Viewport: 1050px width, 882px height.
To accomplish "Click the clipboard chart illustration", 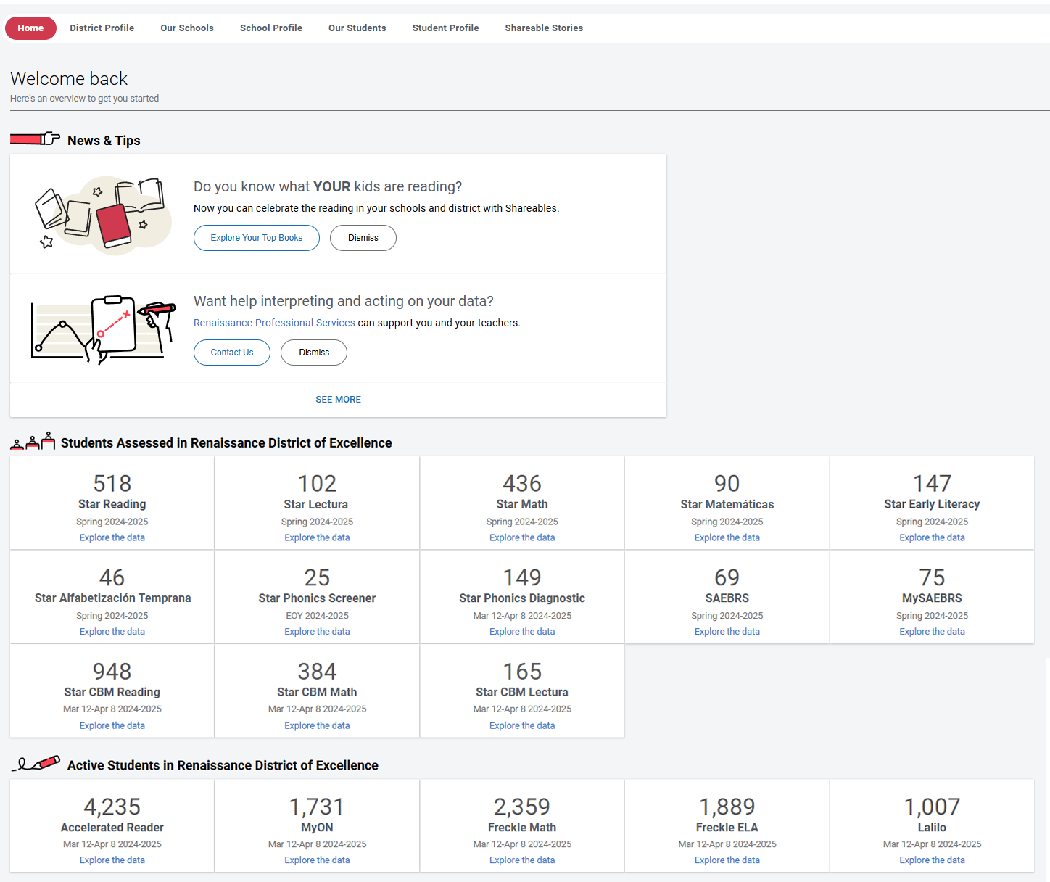I will [103, 329].
